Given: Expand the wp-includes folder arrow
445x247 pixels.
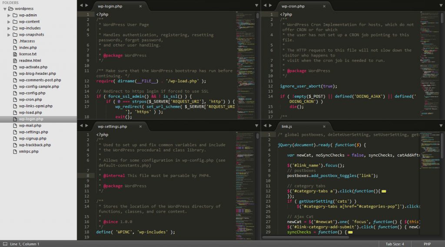Looking at the screenshot, I should 9,28.
